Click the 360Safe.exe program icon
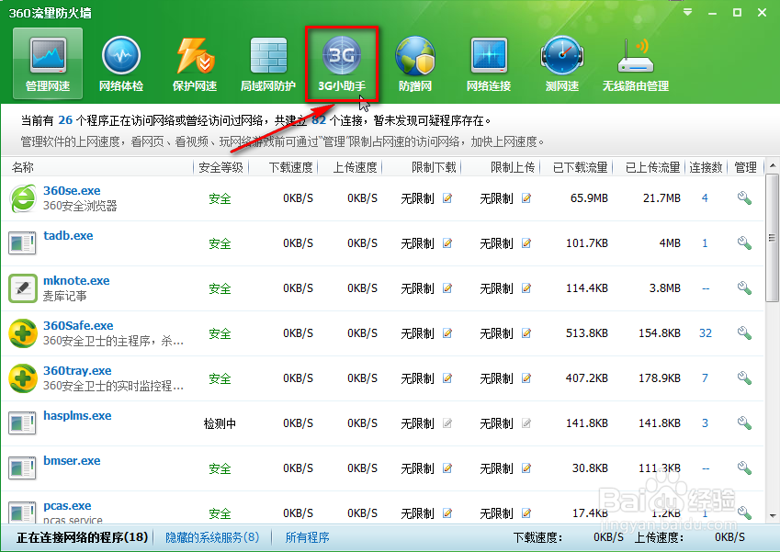Viewport: 780px width, 552px height. click(x=23, y=333)
